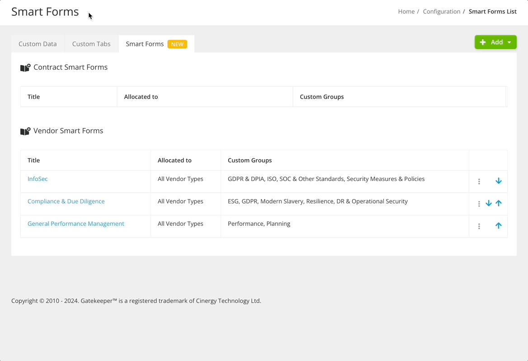This screenshot has height=361, width=528.
Task: Click the Allocated to column header
Action: [x=174, y=160]
